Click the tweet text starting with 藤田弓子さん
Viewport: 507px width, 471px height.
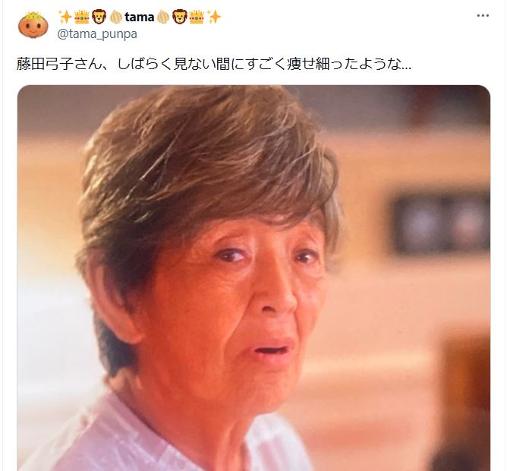point(214,64)
